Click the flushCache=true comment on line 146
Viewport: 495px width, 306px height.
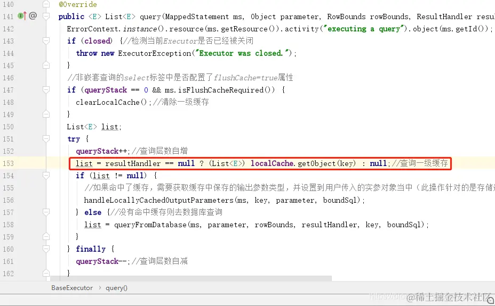(x=246, y=78)
